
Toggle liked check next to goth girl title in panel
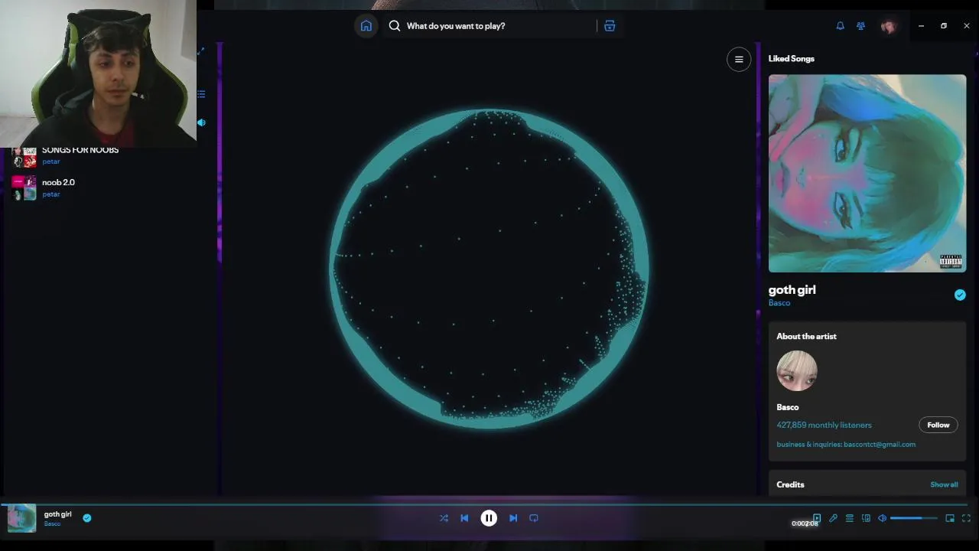tap(960, 295)
